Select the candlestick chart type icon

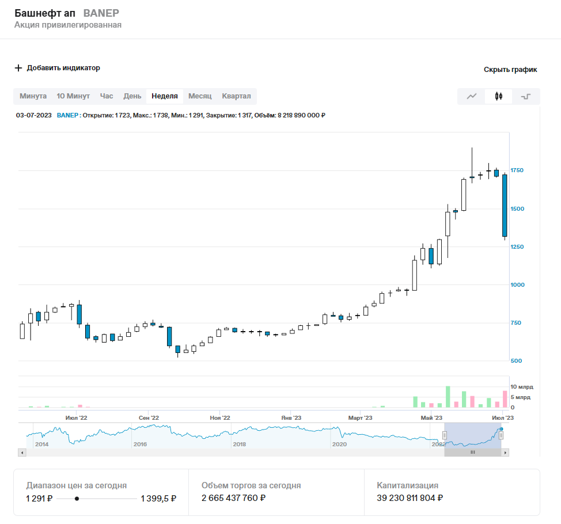coord(498,96)
